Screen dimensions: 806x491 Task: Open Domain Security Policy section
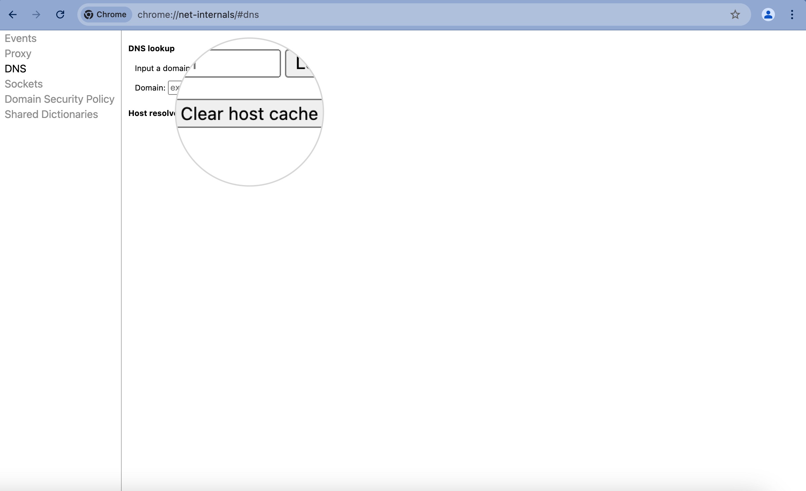coord(60,99)
